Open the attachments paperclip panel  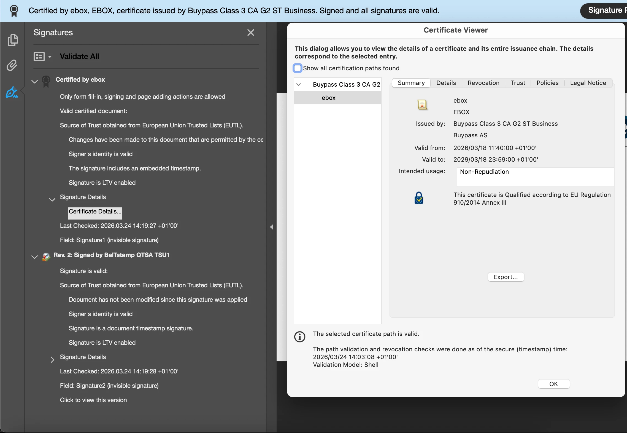pyautogui.click(x=12, y=65)
